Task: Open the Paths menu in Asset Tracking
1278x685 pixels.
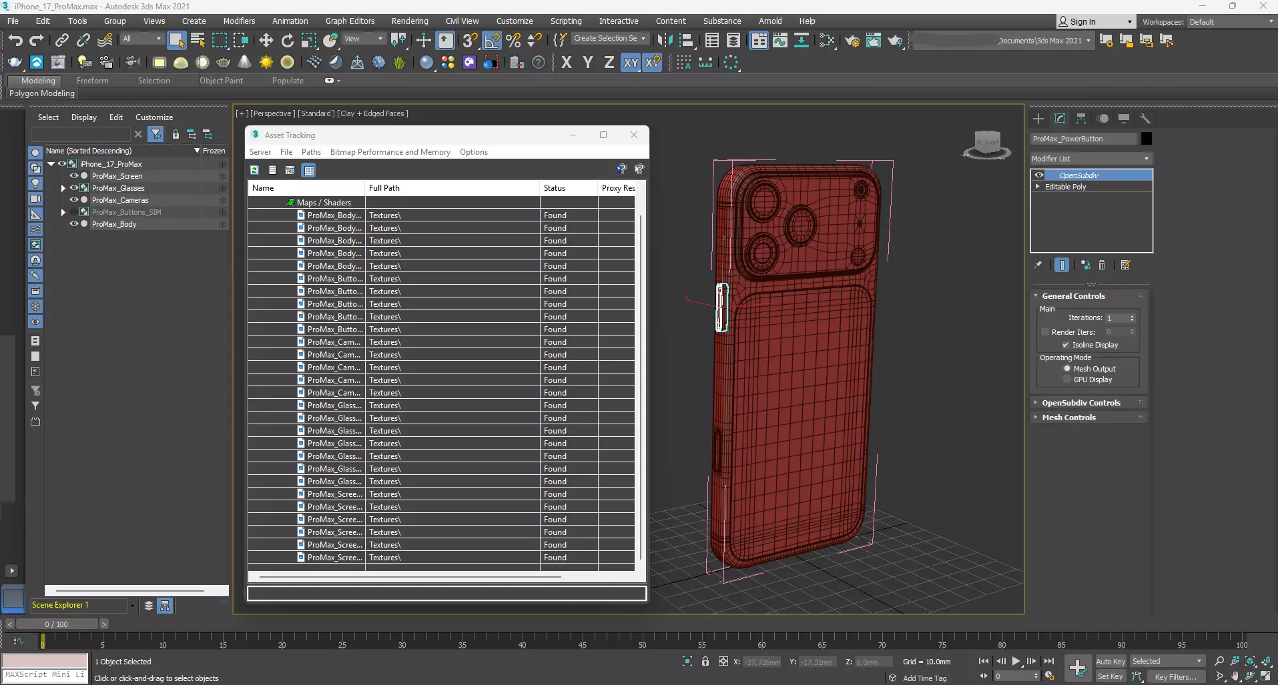Action: [x=311, y=152]
